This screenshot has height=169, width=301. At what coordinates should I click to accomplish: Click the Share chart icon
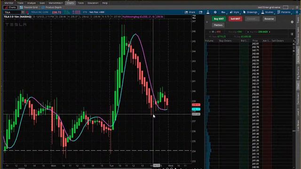(190, 12)
